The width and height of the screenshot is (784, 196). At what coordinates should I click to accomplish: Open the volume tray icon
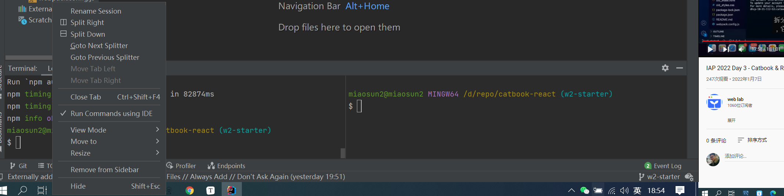(x=624, y=190)
